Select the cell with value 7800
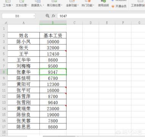Viewport: 145px width, 137px height. (x=53, y=120)
